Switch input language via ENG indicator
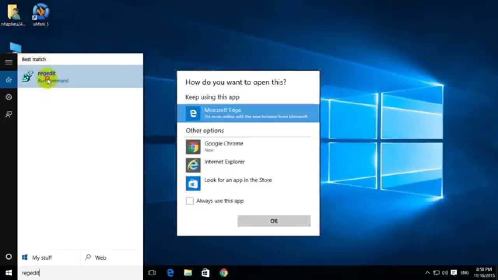498x280 pixels. point(464,273)
